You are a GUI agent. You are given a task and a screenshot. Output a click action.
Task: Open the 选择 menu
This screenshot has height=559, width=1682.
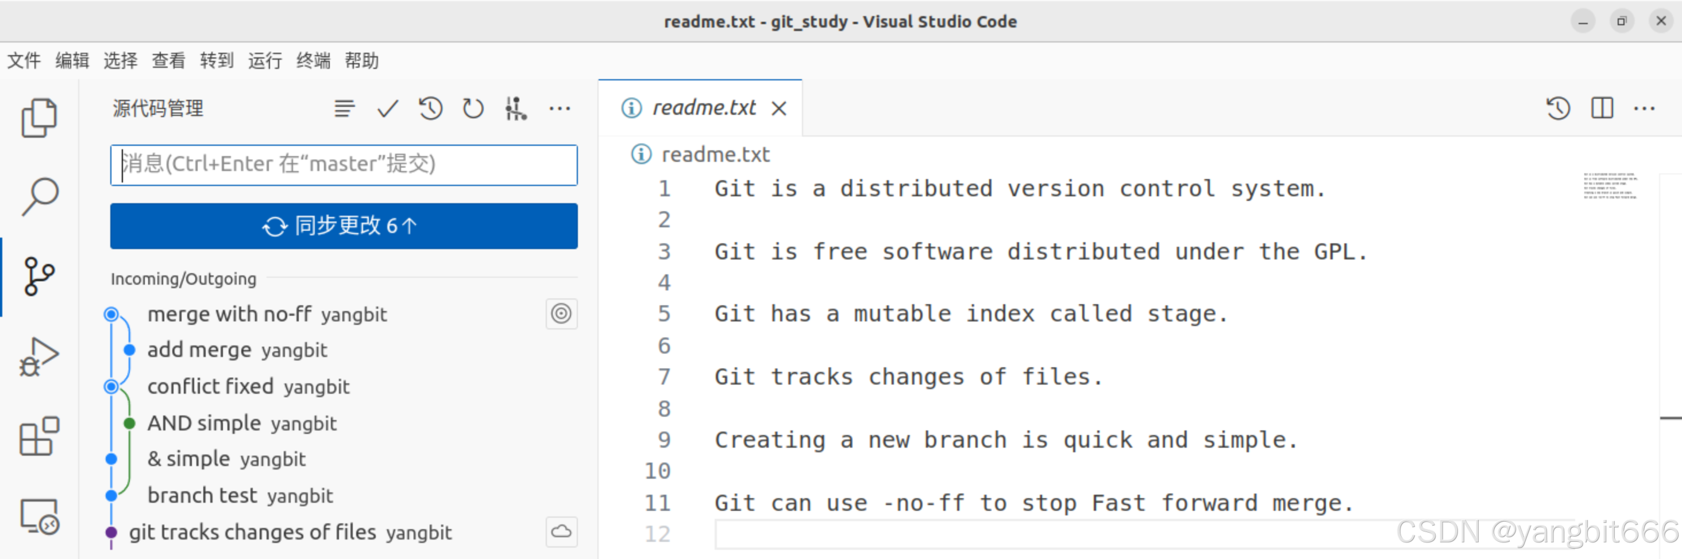pos(121,61)
